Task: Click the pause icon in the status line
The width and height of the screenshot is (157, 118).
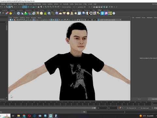Action: 112,7
